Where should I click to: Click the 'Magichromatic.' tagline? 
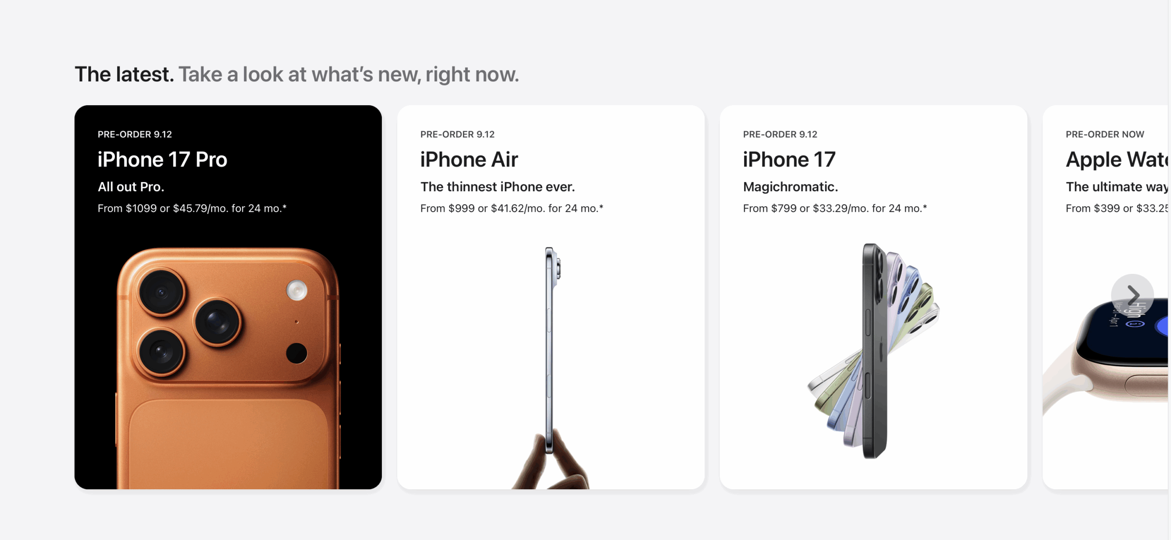coord(790,187)
